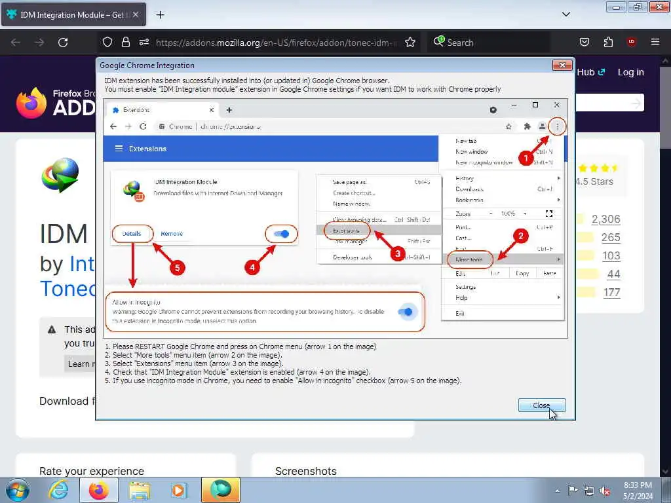Open the Extensions puzzle icon in the Firefox toolbar

point(608,42)
